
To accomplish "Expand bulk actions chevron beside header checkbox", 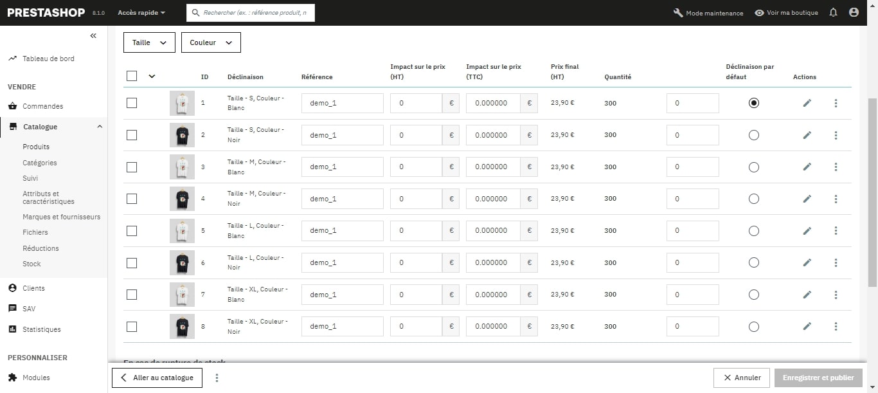I will [x=152, y=76].
